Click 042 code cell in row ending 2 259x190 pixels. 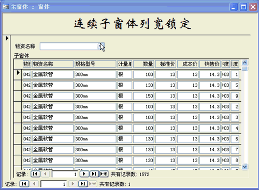coord(27,107)
